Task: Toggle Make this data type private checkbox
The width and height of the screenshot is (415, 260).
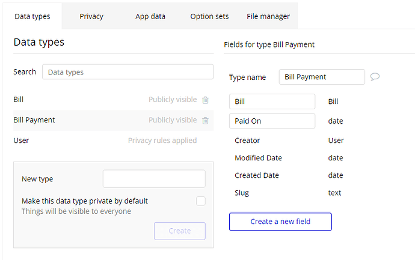Action: click(201, 201)
